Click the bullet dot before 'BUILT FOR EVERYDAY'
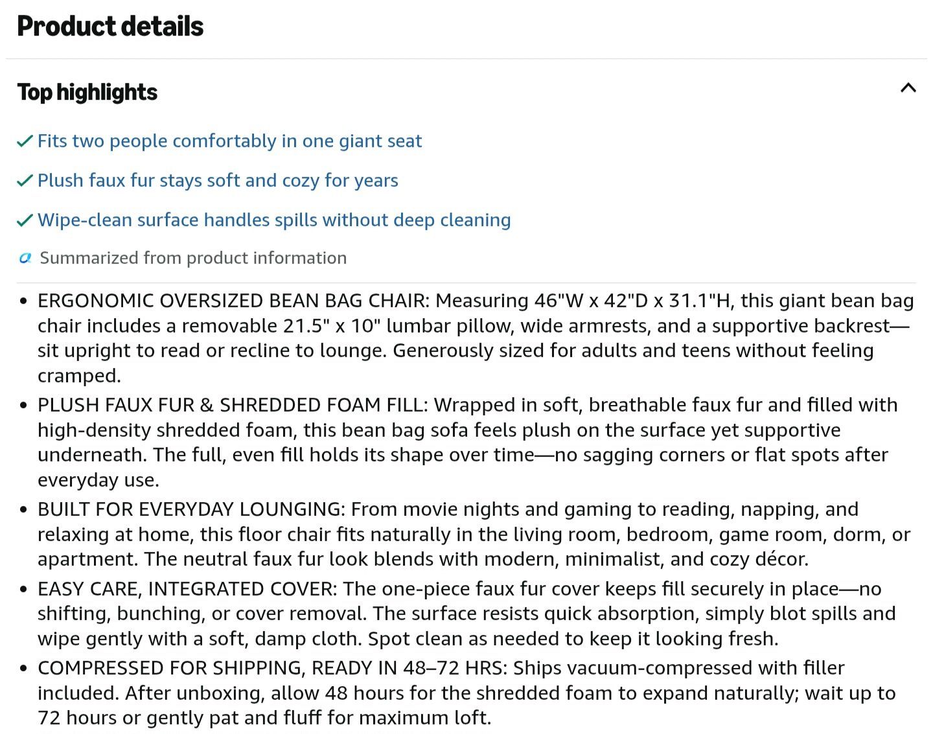This screenshot has width=933, height=734. click(x=23, y=510)
